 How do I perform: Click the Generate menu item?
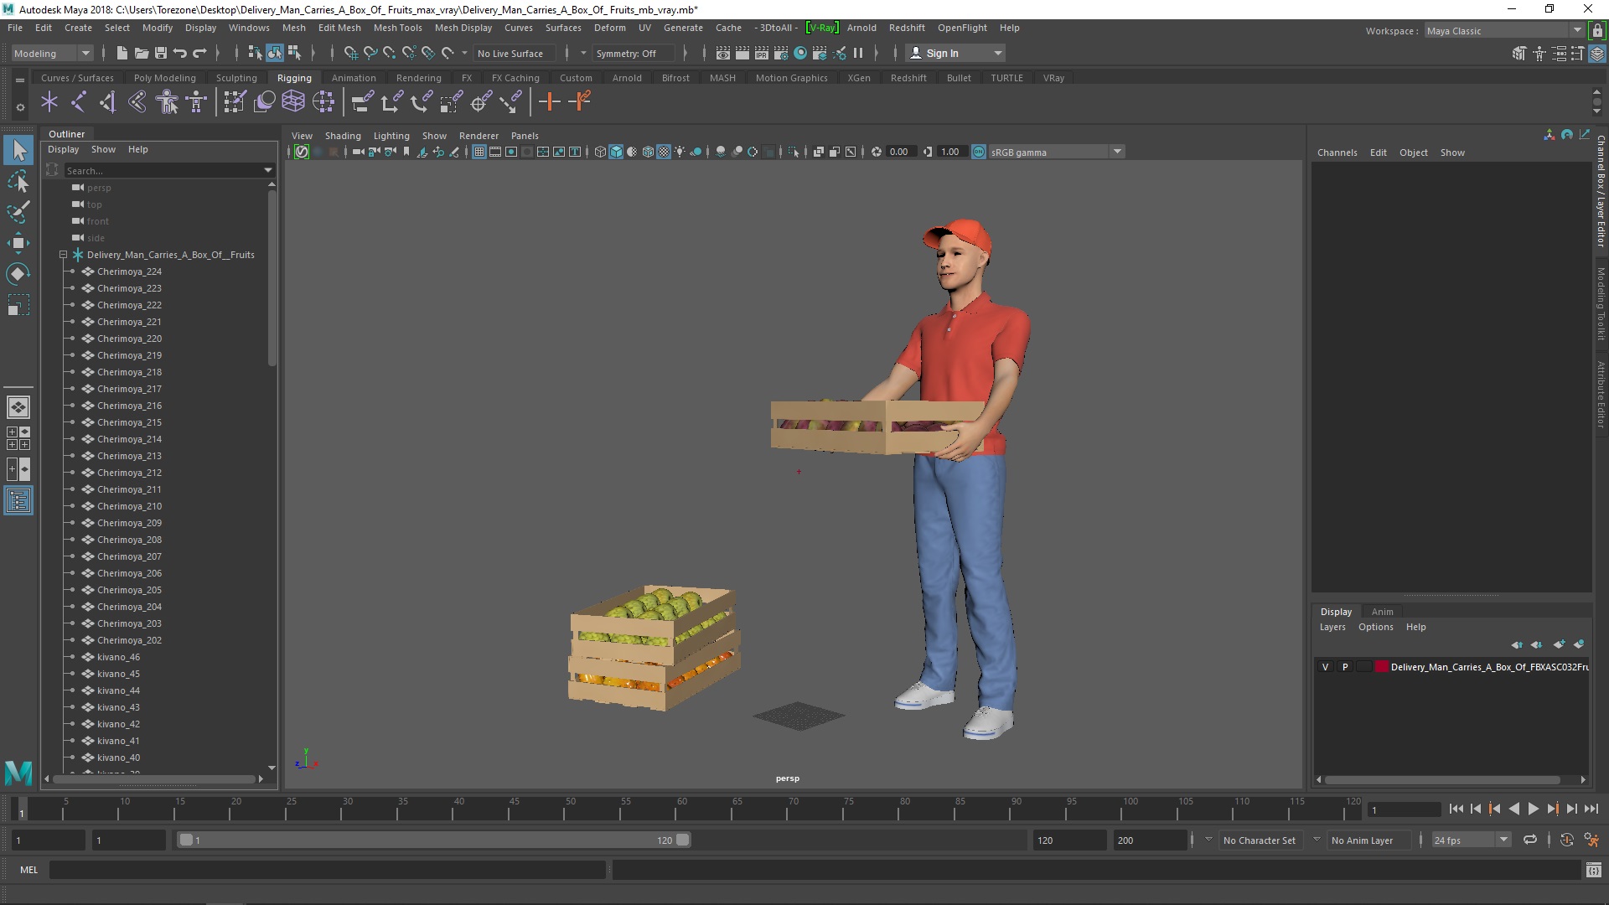click(683, 28)
